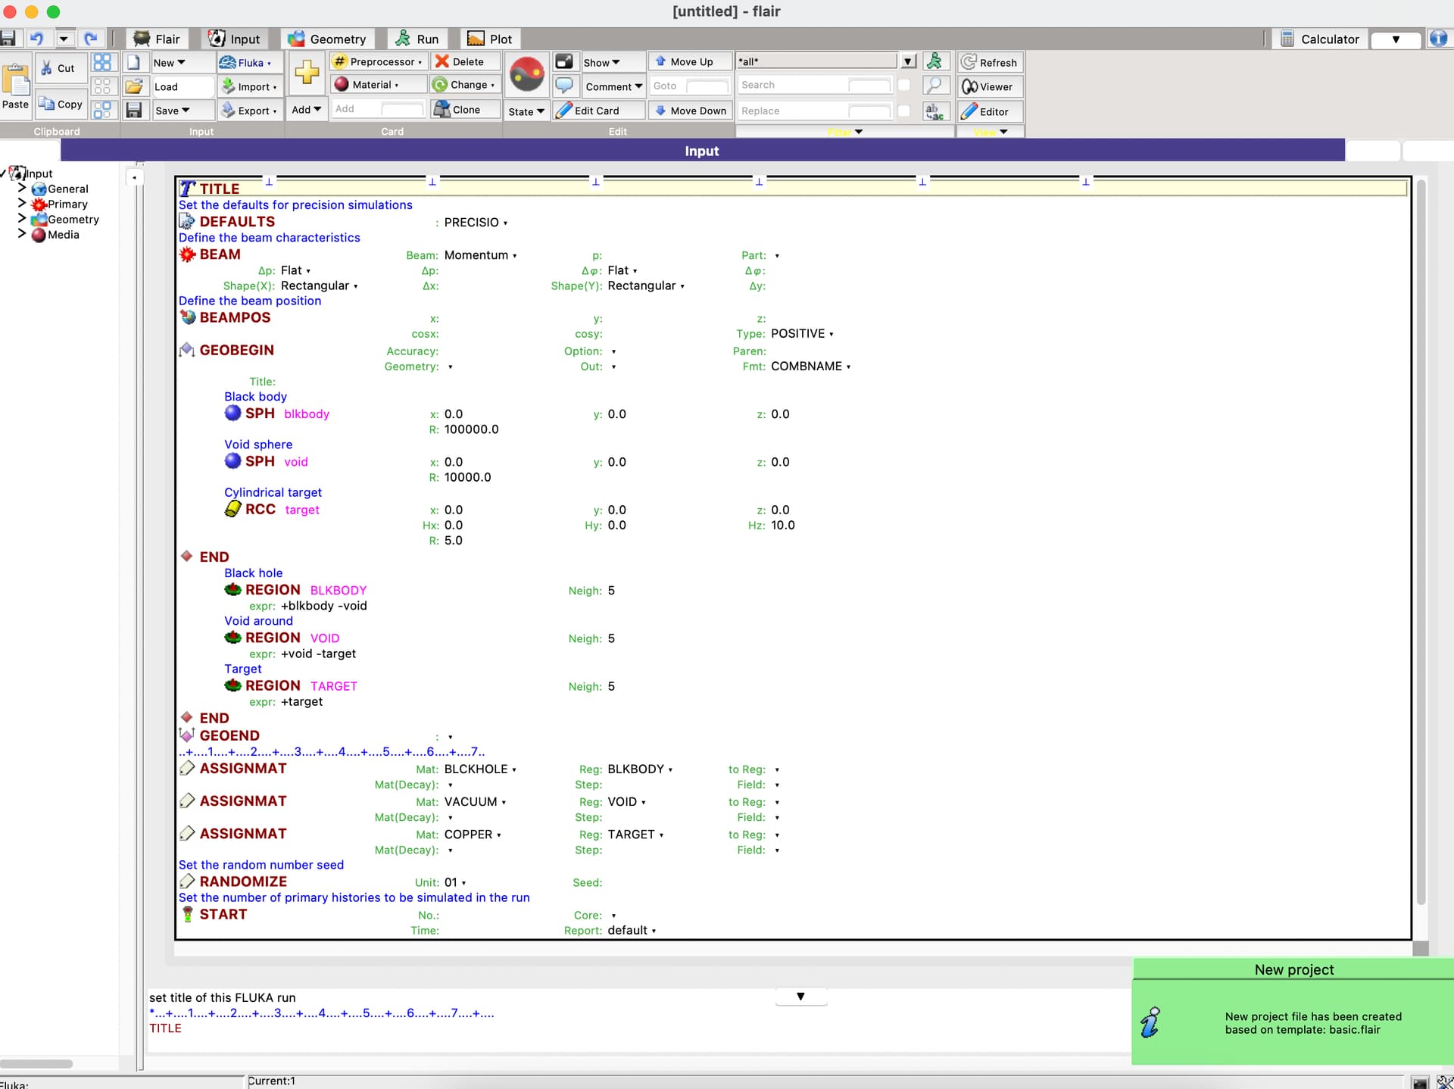Open the Import menu
This screenshot has height=1089, width=1454.
coord(249,86)
